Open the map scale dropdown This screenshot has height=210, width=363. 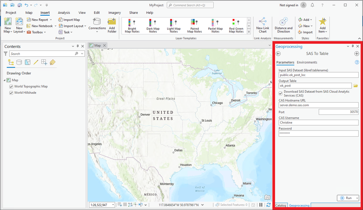[113, 205]
